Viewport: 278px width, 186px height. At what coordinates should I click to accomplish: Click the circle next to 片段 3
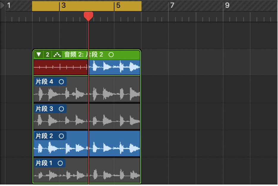[x=61, y=109]
